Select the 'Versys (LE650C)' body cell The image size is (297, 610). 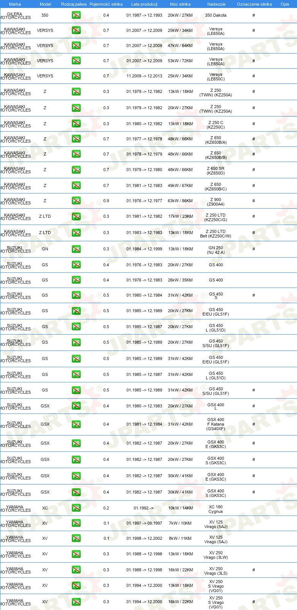216,77
